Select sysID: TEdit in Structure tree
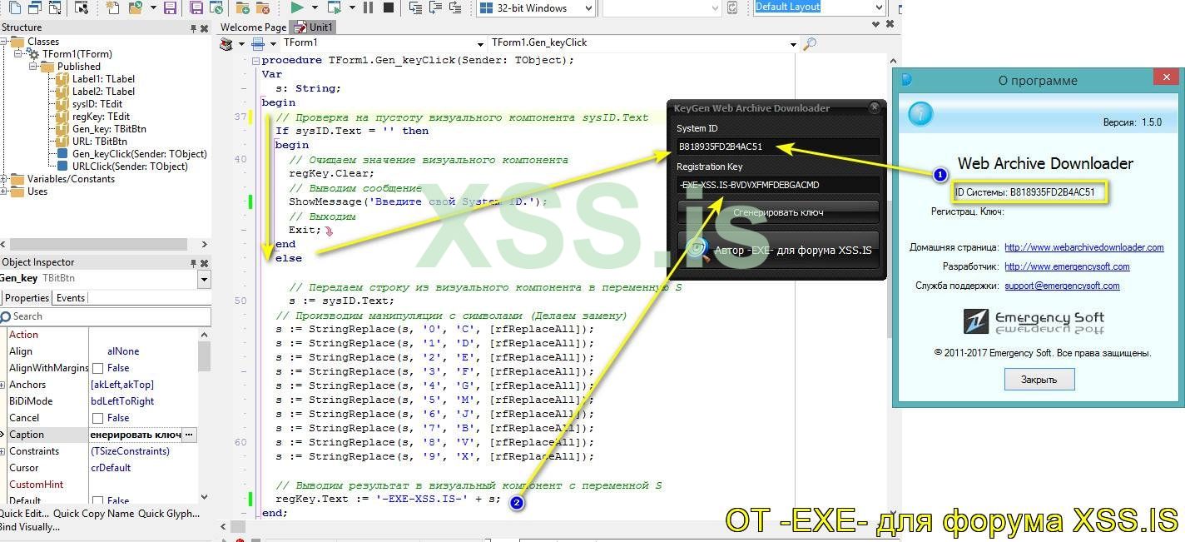The height and width of the screenshot is (542, 1185). [97, 104]
